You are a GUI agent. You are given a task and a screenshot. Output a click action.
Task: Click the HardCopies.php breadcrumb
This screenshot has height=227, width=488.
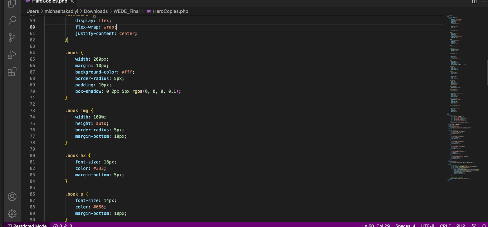(x=171, y=11)
